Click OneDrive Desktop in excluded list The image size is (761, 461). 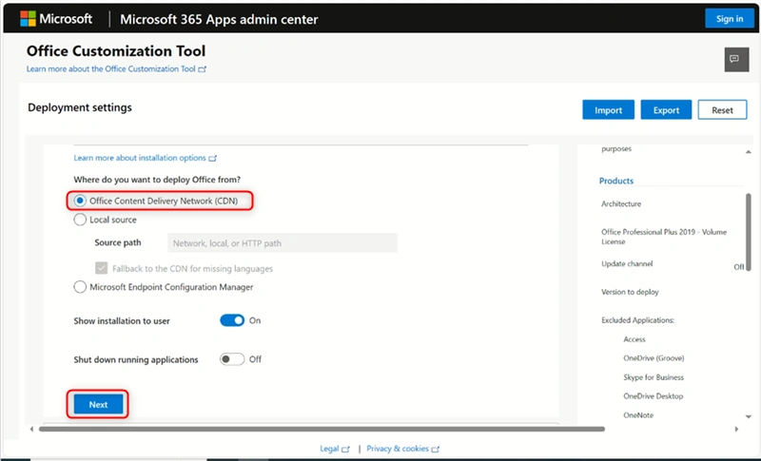[x=653, y=396]
